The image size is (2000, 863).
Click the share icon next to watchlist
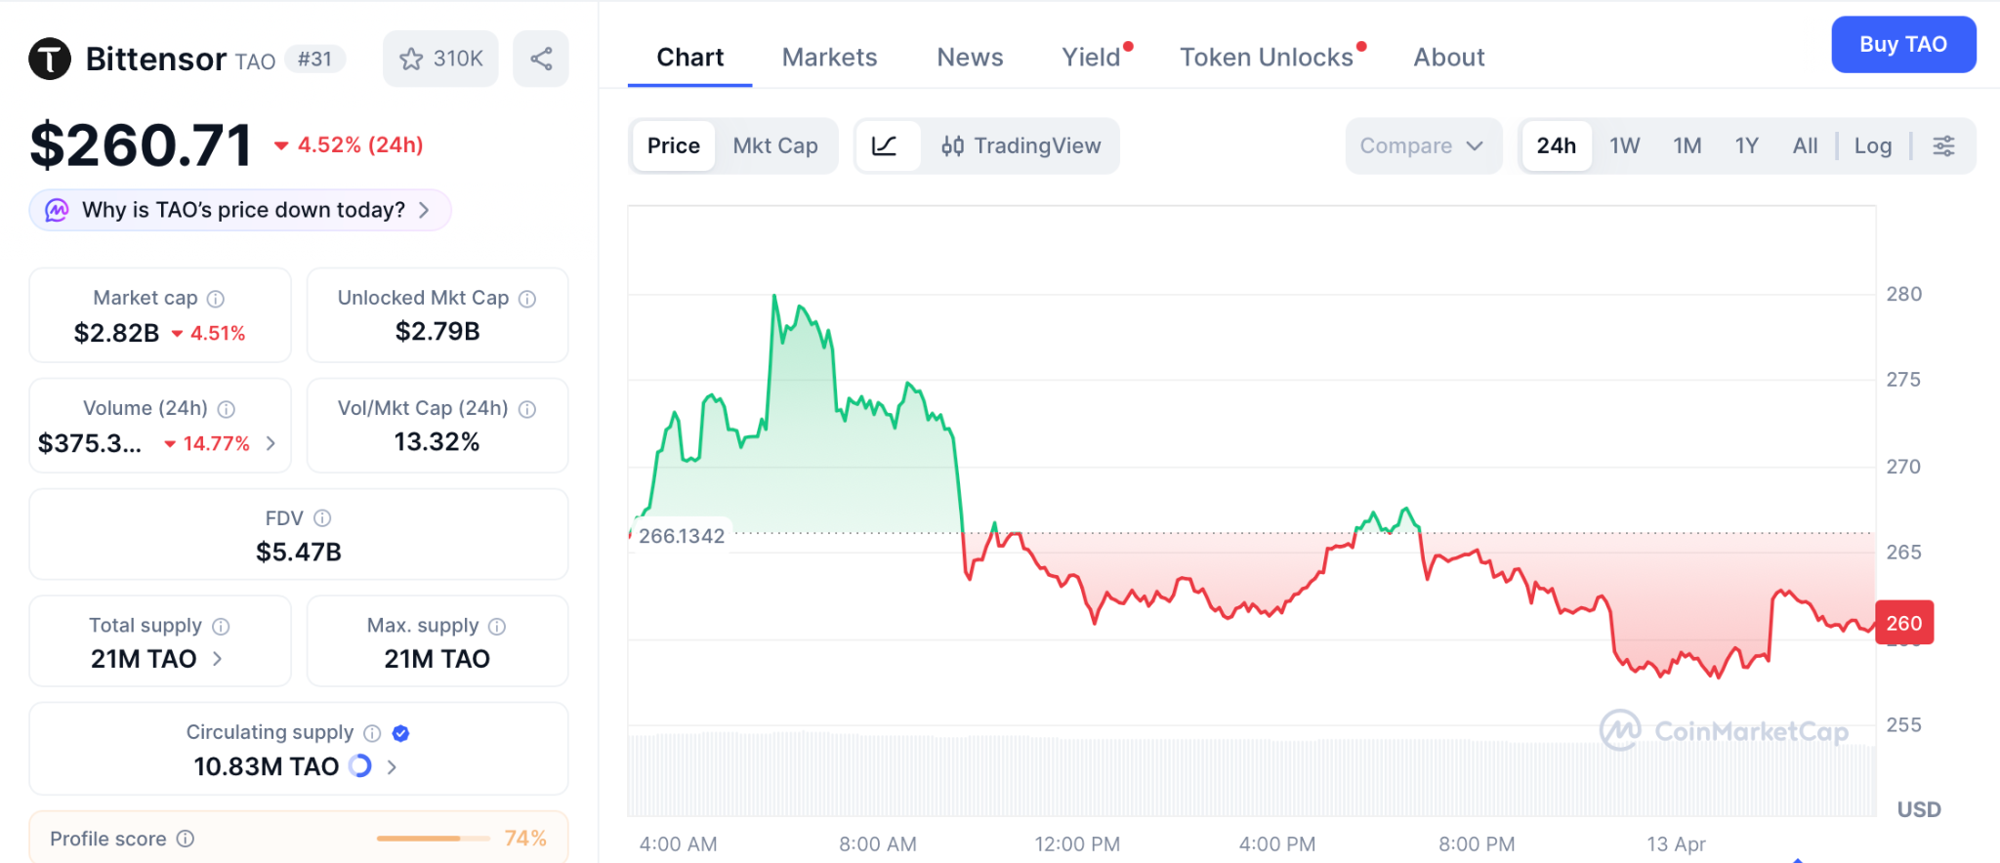541,59
